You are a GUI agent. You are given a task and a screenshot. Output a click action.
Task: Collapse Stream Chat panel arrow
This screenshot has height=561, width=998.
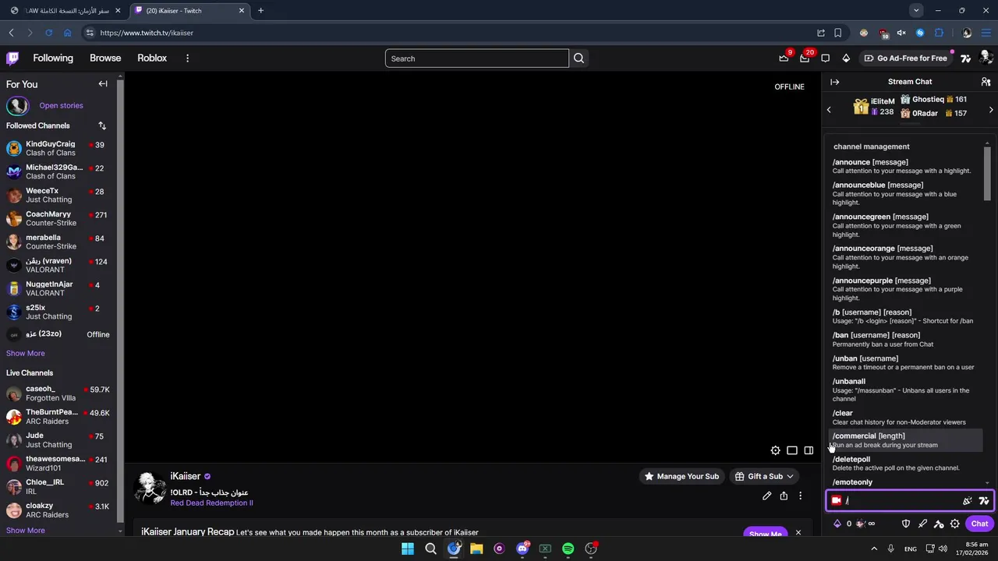point(835,82)
